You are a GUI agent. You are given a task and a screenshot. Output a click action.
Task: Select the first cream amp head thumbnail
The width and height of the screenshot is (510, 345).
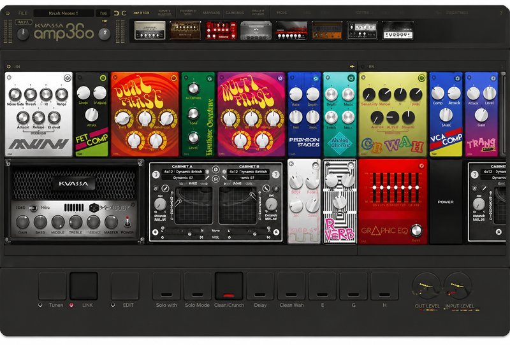click(150, 30)
